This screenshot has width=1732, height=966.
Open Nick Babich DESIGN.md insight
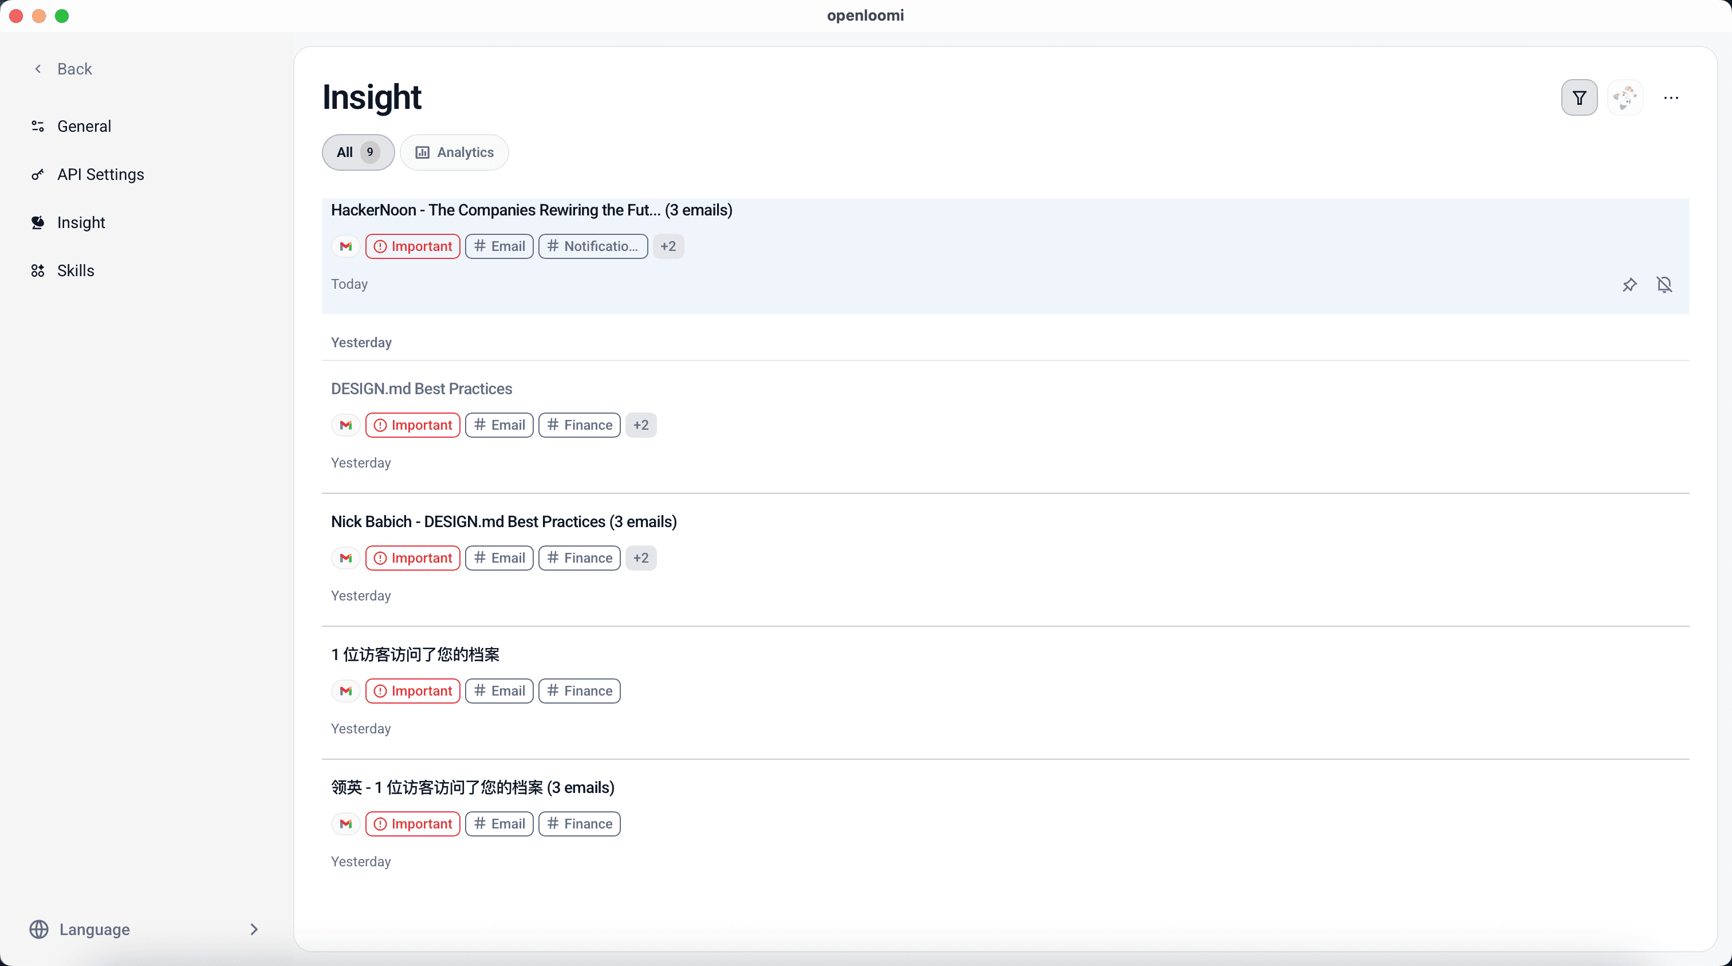click(503, 522)
